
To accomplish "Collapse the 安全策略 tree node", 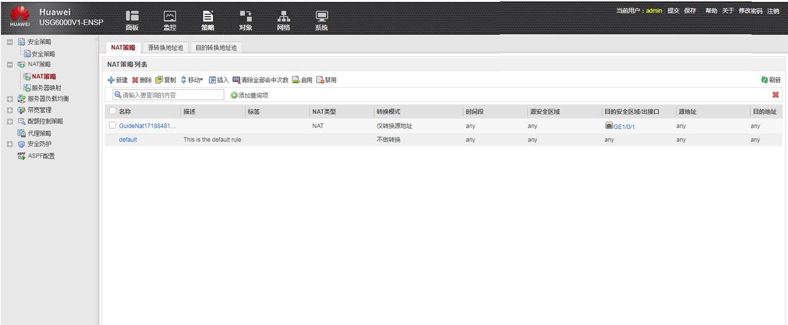I will (x=10, y=42).
